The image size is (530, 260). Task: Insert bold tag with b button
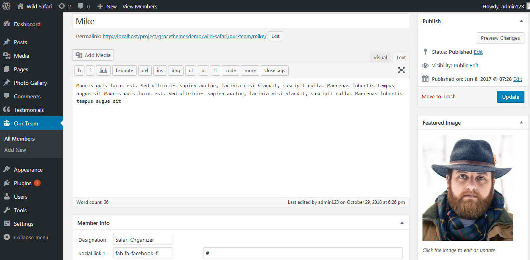pyautogui.click(x=79, y=70)
